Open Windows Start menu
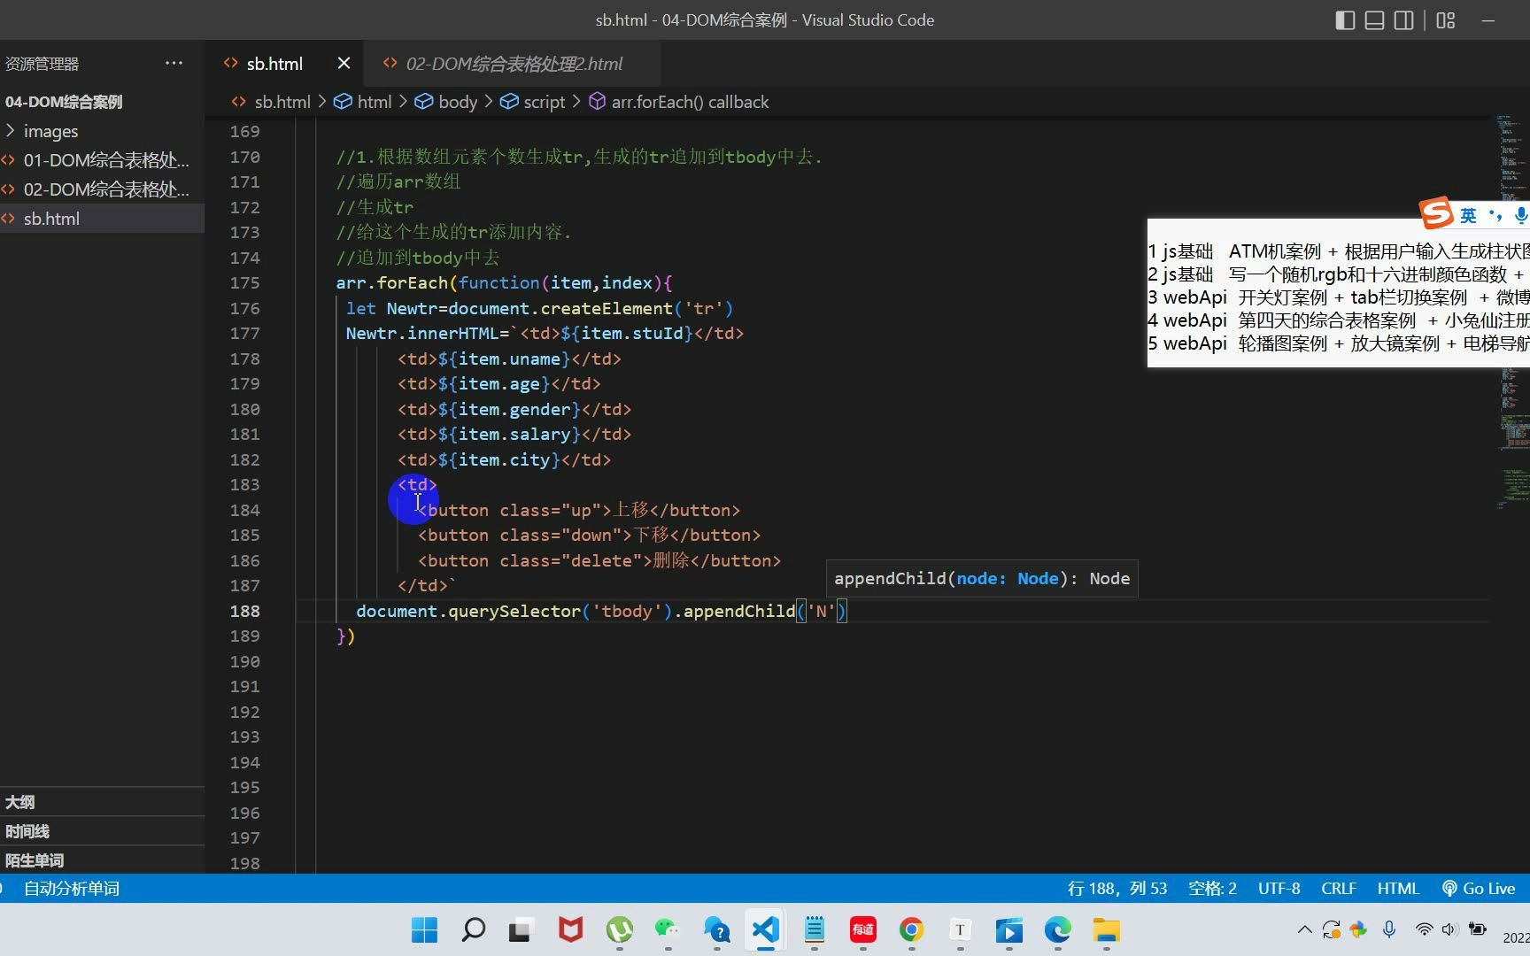Screen dimensions: 1530x956 425,930
